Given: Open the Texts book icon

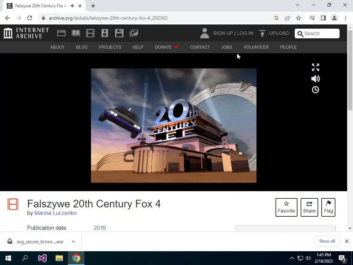Looking at the screenshot, I should (75, 33).
